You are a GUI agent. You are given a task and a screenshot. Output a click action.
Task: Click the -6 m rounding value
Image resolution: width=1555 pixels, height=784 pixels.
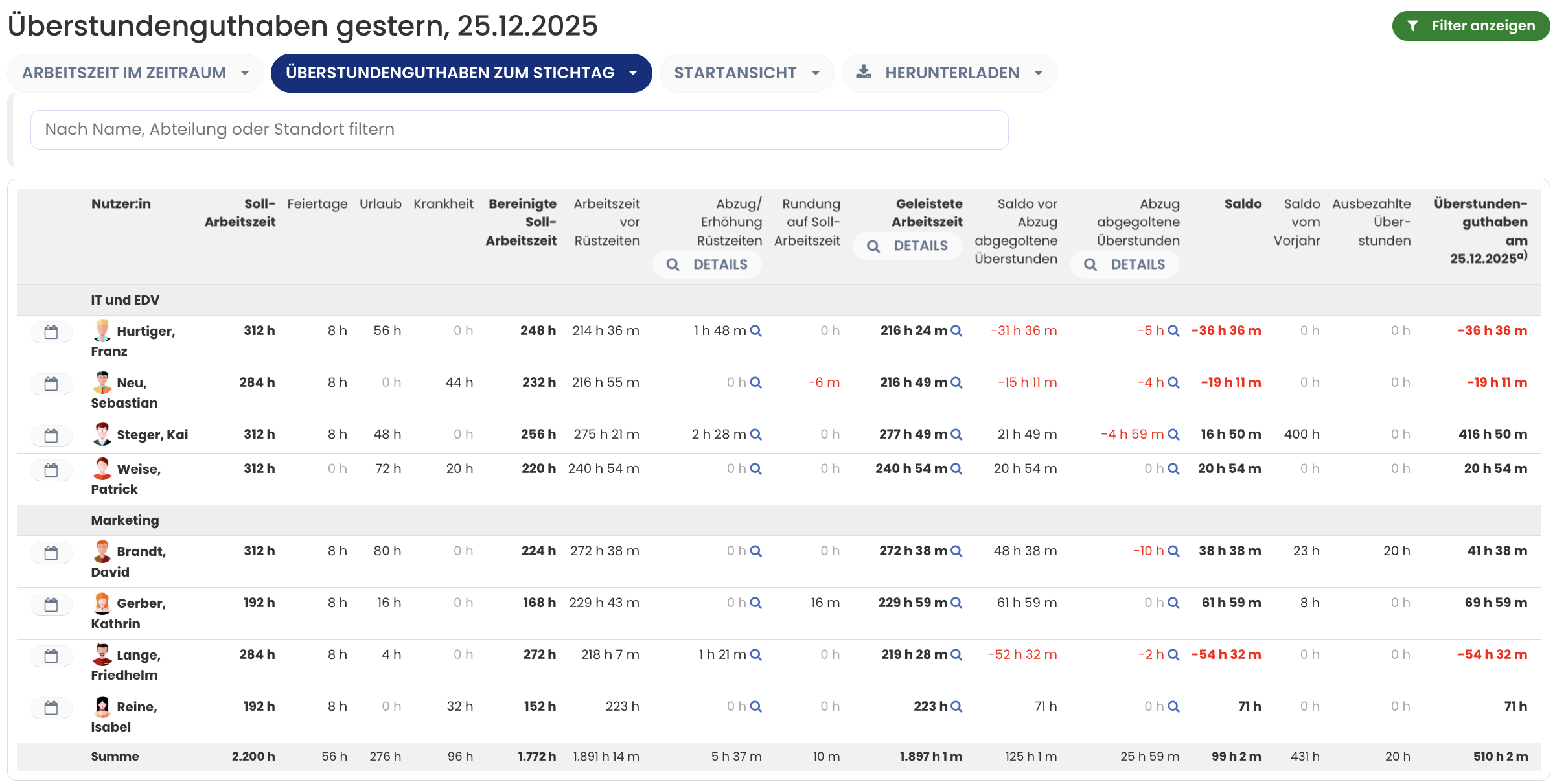(824, 382)
